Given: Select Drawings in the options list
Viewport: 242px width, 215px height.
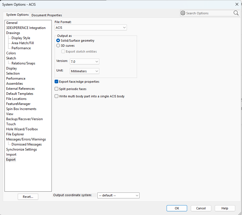Looking at the screenshot, I should [13, 33].
